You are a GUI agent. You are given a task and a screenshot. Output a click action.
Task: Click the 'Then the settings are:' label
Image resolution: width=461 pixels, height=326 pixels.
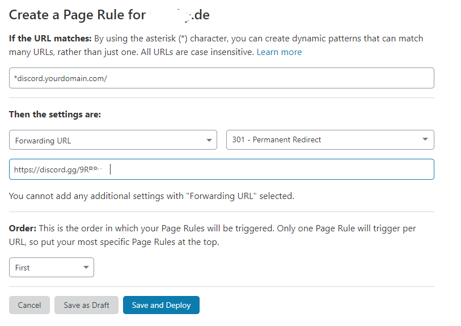(54, 114)
